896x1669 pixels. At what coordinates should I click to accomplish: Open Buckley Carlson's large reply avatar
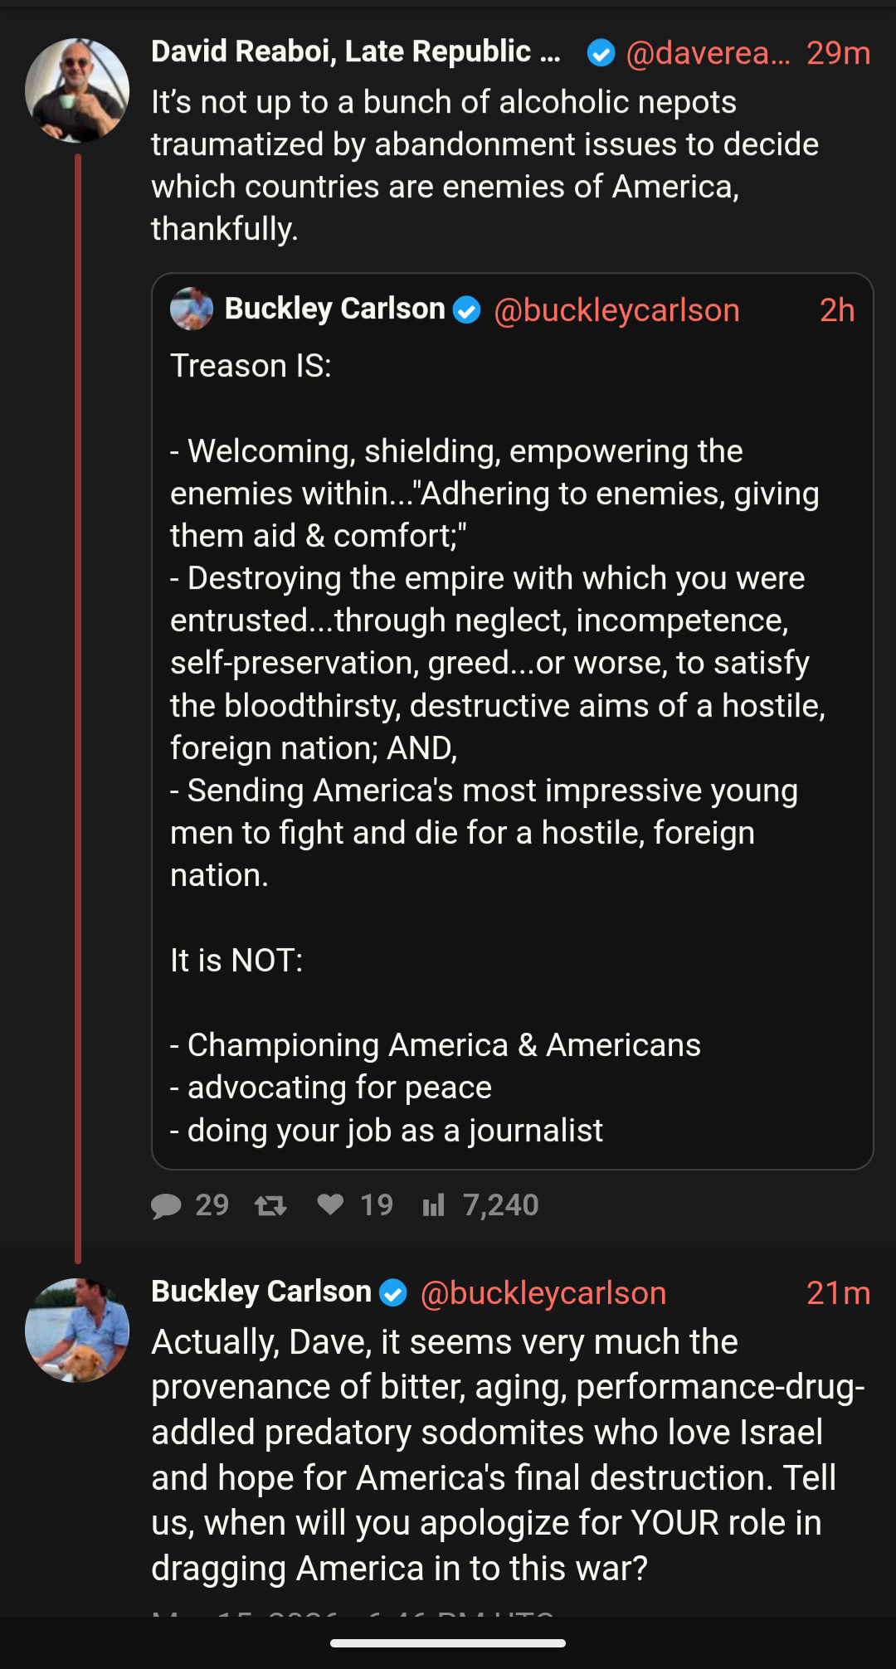[x=77, y=1330]
